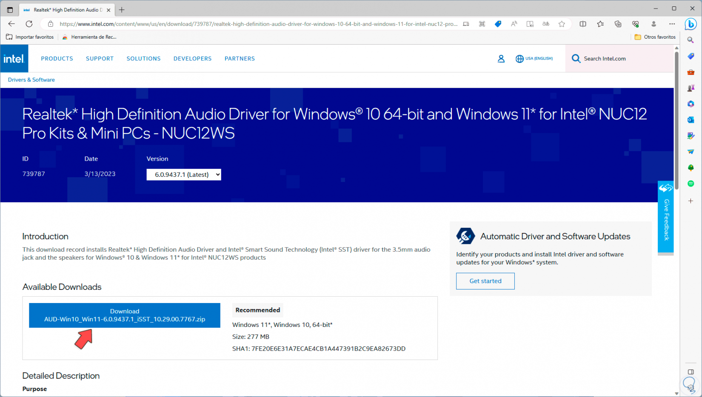Click the Recommended label
702x397 pixels.
(258, 310)
